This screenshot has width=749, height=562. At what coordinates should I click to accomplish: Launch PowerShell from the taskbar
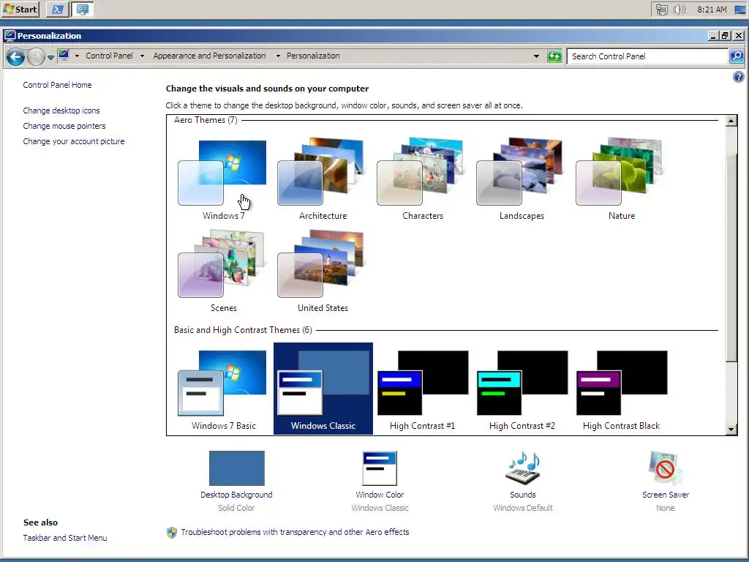tap(57, 9)
